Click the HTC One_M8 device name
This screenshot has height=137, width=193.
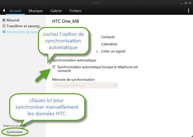pos(66,21)
